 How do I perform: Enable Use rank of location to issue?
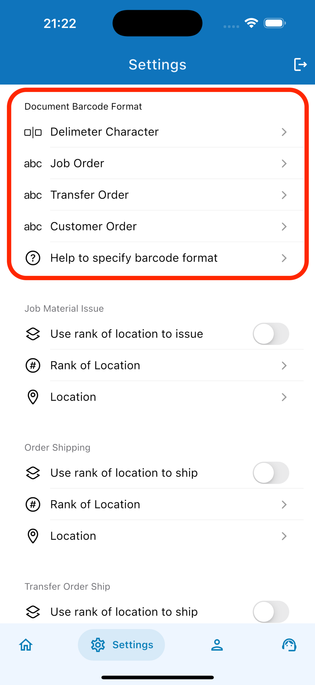271,334
